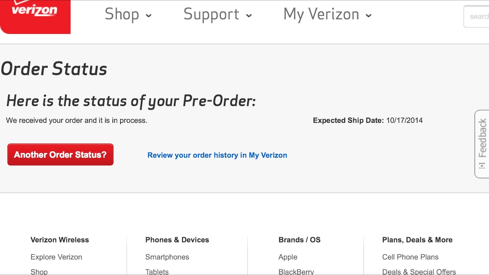Click the Verizon logo
The width and height of the screenshot is (489, 275).
coord(35,15)
